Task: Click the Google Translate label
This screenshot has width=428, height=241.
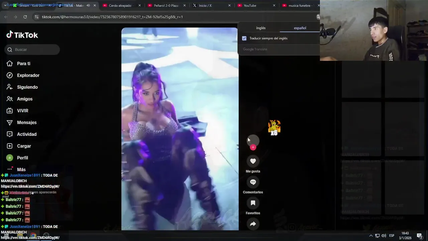Action: 255,49
